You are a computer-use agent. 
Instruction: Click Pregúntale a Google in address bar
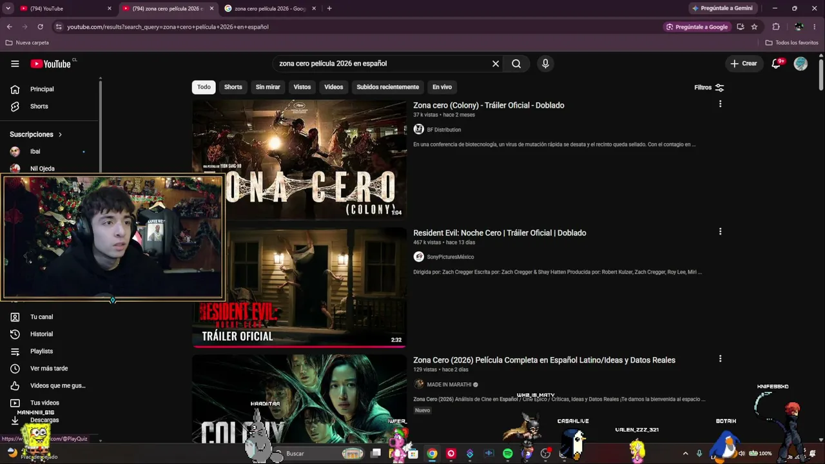coord(697,26)
